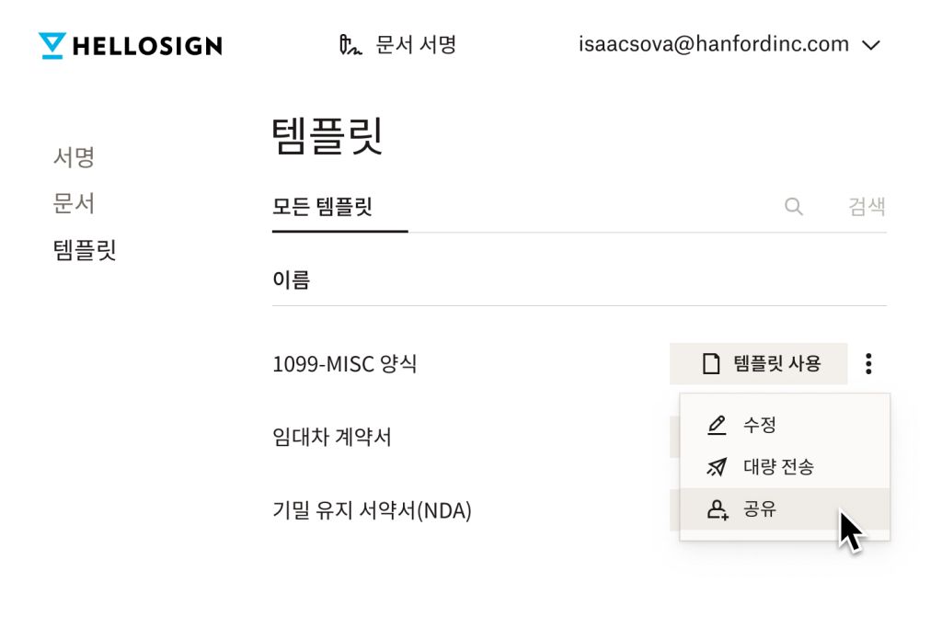Open the isaacsova@hanfordinc.com account menu
The width and height of the screenshot is (942, 628).
(x=713, y=44)
